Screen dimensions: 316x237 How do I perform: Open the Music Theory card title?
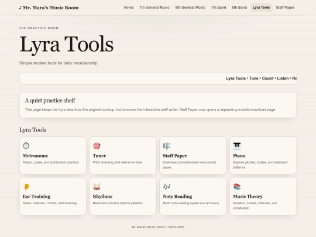(248, 197)
